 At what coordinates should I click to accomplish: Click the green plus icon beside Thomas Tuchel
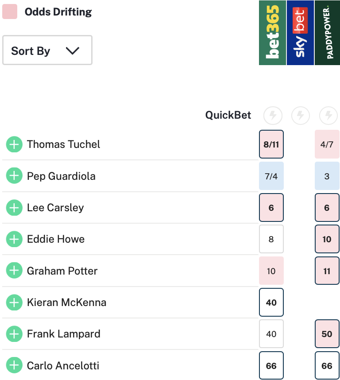click(14, 144)
